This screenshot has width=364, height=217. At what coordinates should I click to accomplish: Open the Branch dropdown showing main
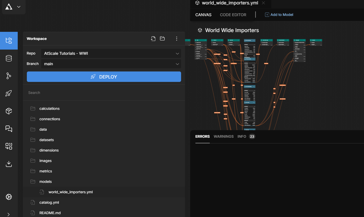click(x=111, y=64)
